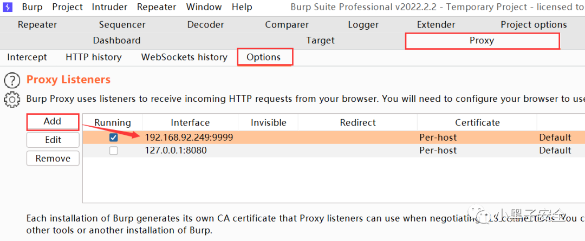The height and width of the screenshot is (241, 585).
Task: Click the Edit listener button
Action: 53,140
